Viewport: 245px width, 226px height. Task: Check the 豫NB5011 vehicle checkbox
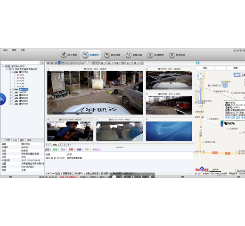tap(14, 95)
